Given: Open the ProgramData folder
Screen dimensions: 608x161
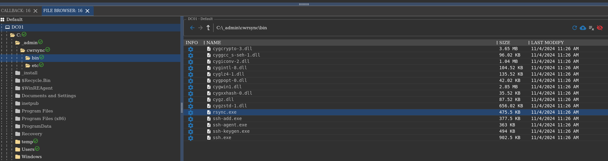Looking at the screenshot, I should (x=36, y=126).
